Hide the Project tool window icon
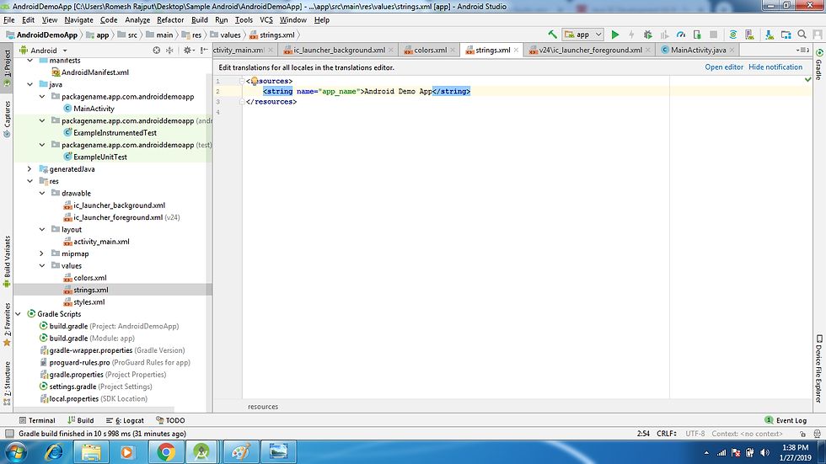The image size is (826, 464). 204,51
